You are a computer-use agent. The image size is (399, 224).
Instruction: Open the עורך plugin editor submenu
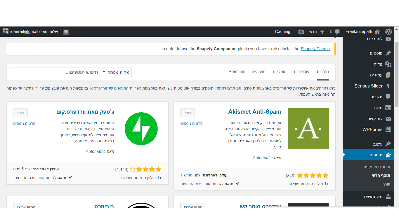point(386,184)
